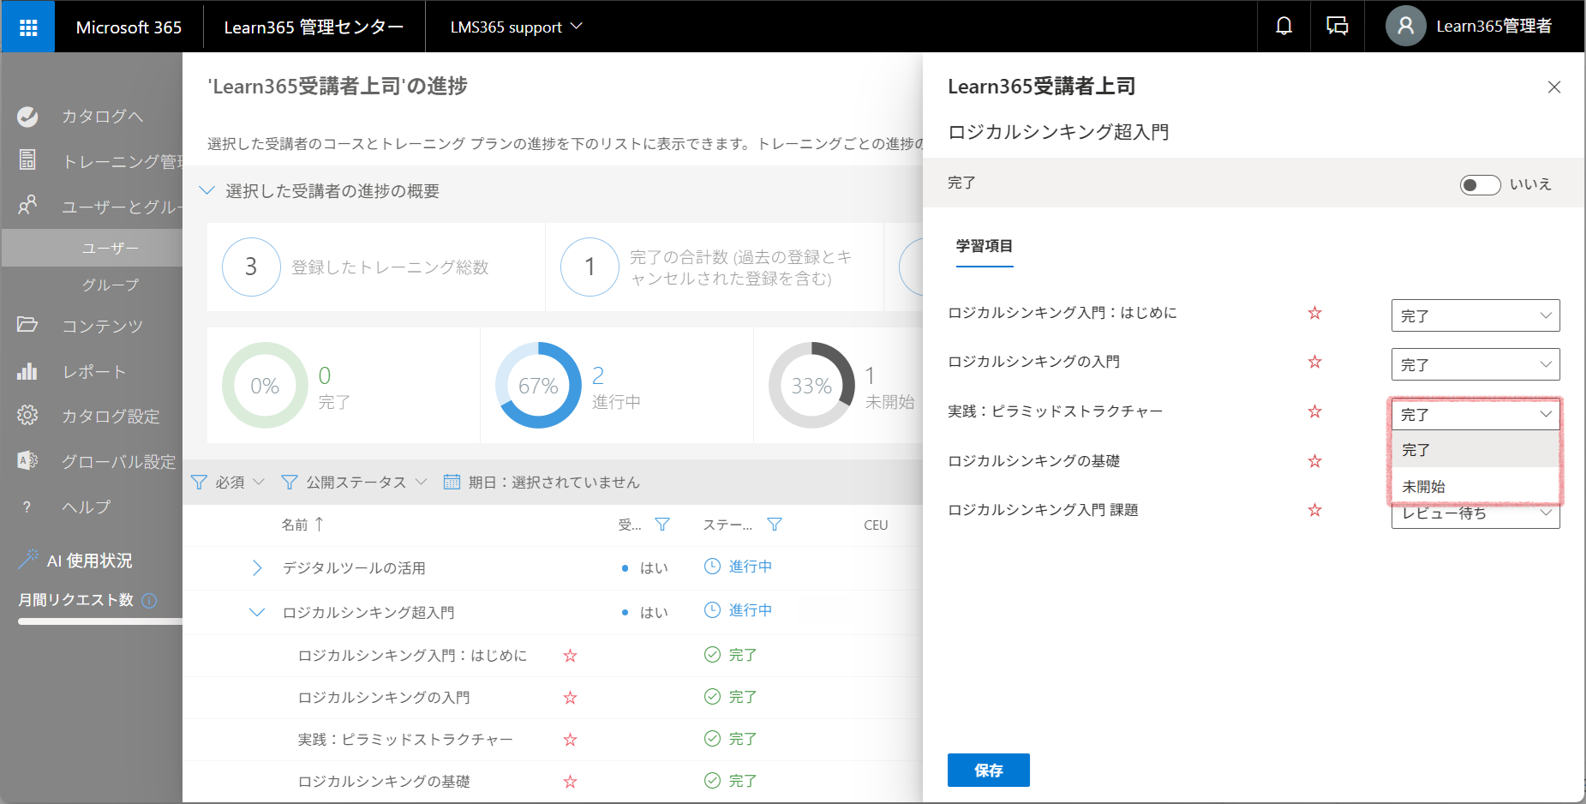Collapse the ロジカルシンキング超入門 row

tap(257, 612)
